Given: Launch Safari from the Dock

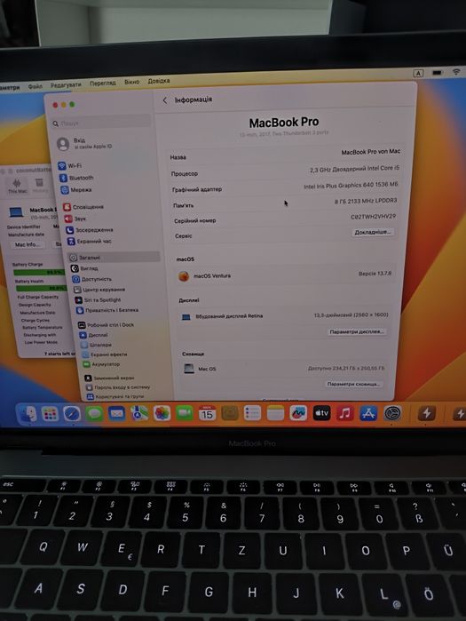Looking at the screenshot, I should [x=72, y=414].
